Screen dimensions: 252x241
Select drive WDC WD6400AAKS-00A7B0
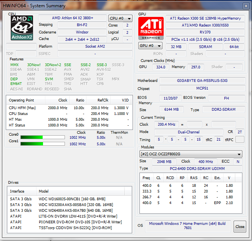[70, 211]
